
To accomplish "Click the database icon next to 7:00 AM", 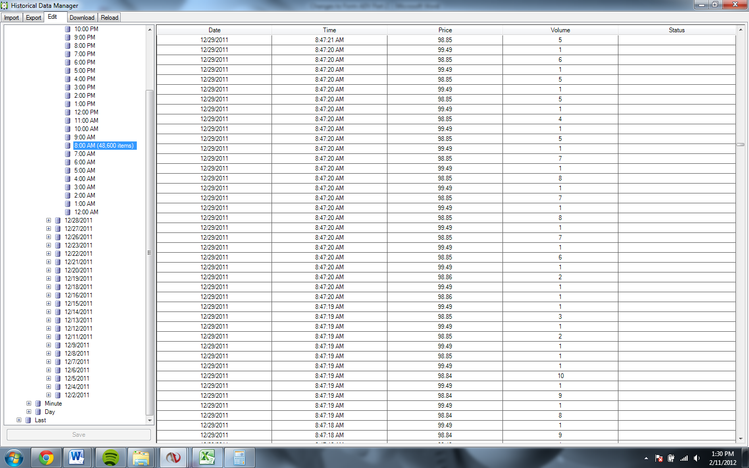I will (x=68, y=154).
